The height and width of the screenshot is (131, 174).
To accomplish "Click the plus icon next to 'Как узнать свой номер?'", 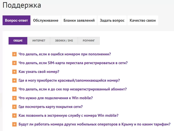I will tap(14, 72).
